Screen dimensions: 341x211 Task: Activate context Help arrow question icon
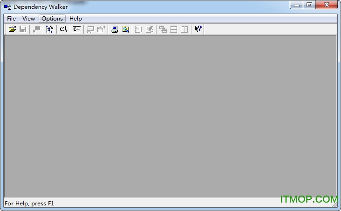coord(198,29)
